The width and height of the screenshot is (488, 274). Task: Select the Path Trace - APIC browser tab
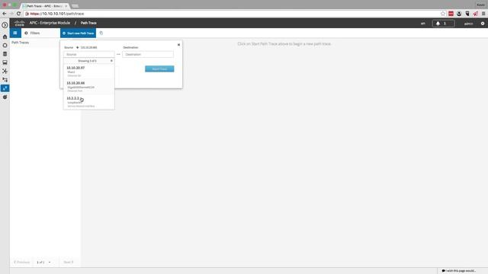point(44,6)
